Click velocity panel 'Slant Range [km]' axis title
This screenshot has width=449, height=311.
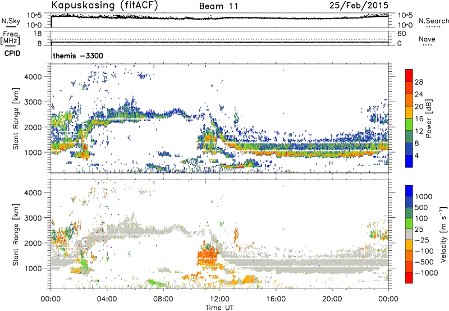click(x=16, y=235)
